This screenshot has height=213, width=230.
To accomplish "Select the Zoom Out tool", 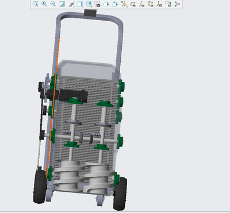I will click(x=53, y=4).
